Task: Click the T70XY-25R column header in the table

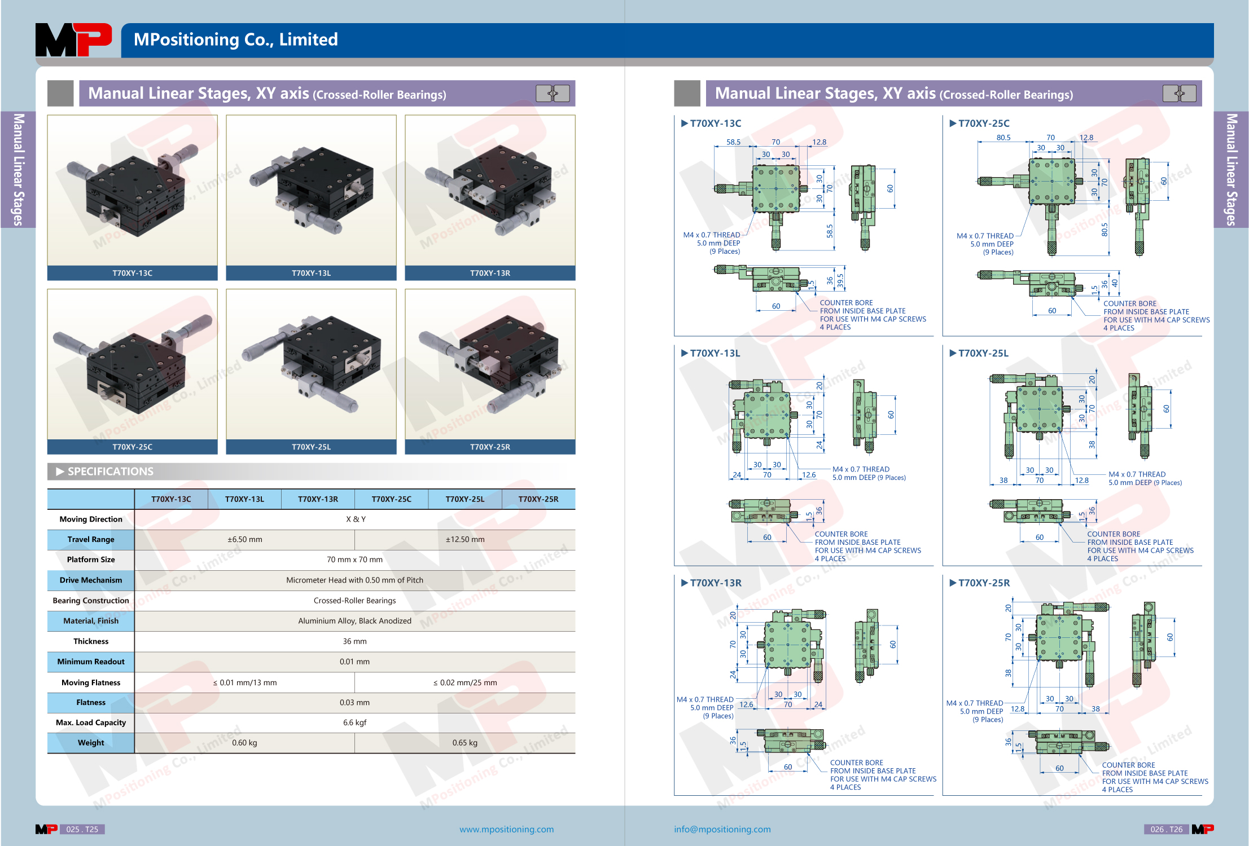Action: (x=538, y=499)
